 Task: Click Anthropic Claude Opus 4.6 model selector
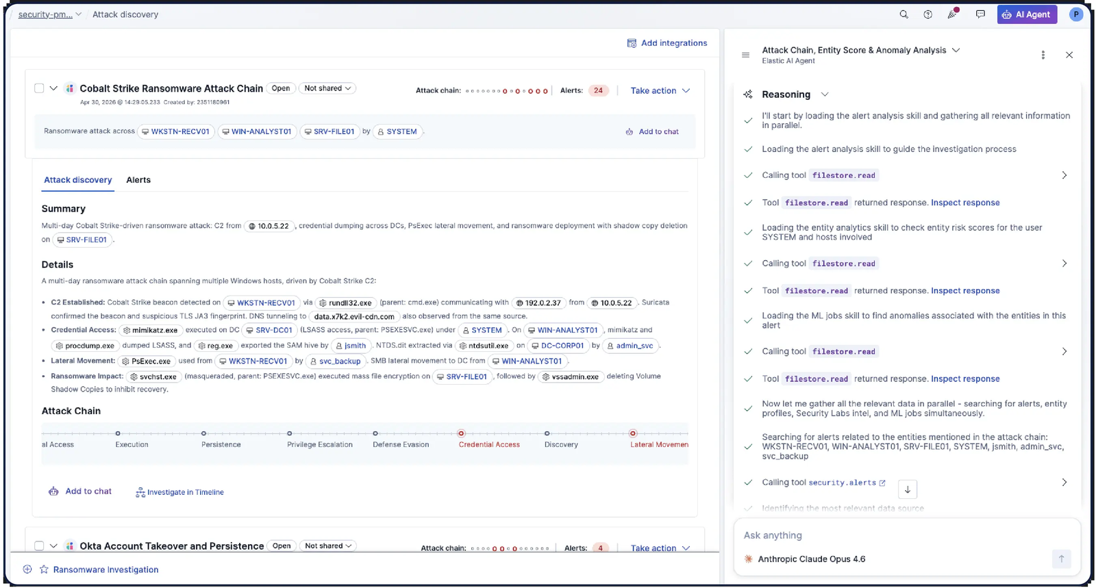coord(804,559)
